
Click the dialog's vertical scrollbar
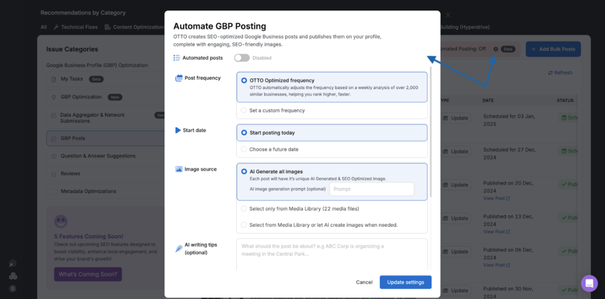click(430, 131)
